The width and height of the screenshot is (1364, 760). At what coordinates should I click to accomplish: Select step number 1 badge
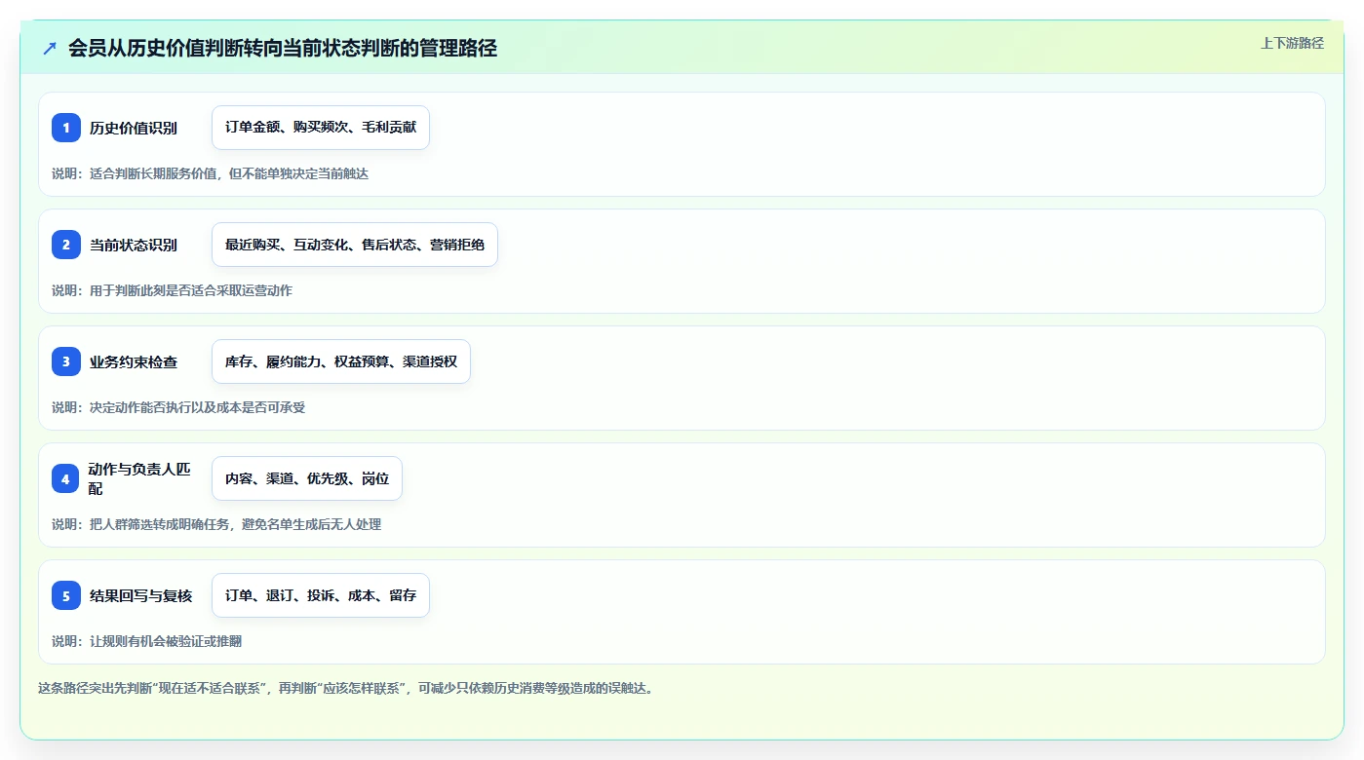point(66,128)
